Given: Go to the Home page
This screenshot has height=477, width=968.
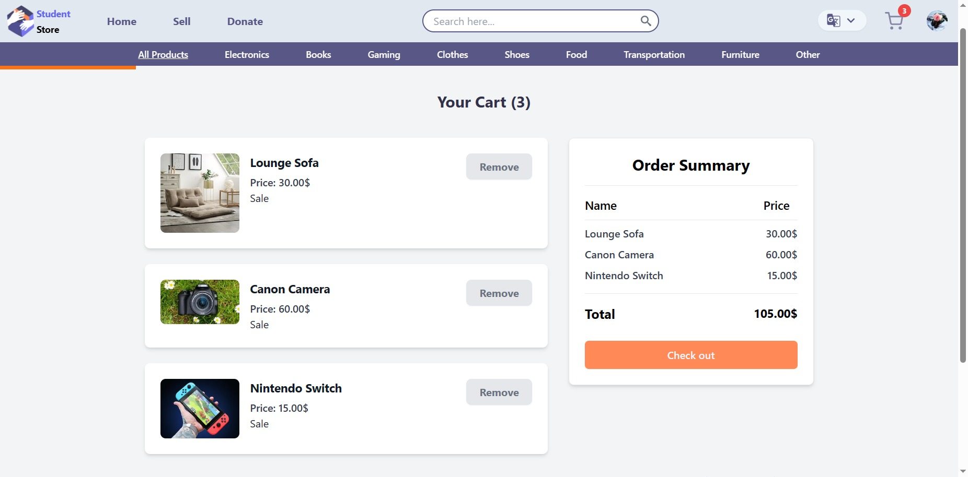Looking at the screenshot, I should (122, 21).
